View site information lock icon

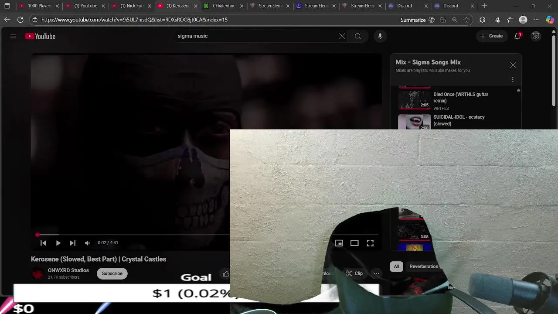tap(35, 20)
